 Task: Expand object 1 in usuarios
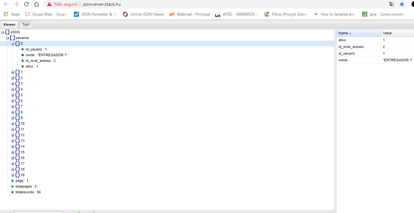pos(13,72)
